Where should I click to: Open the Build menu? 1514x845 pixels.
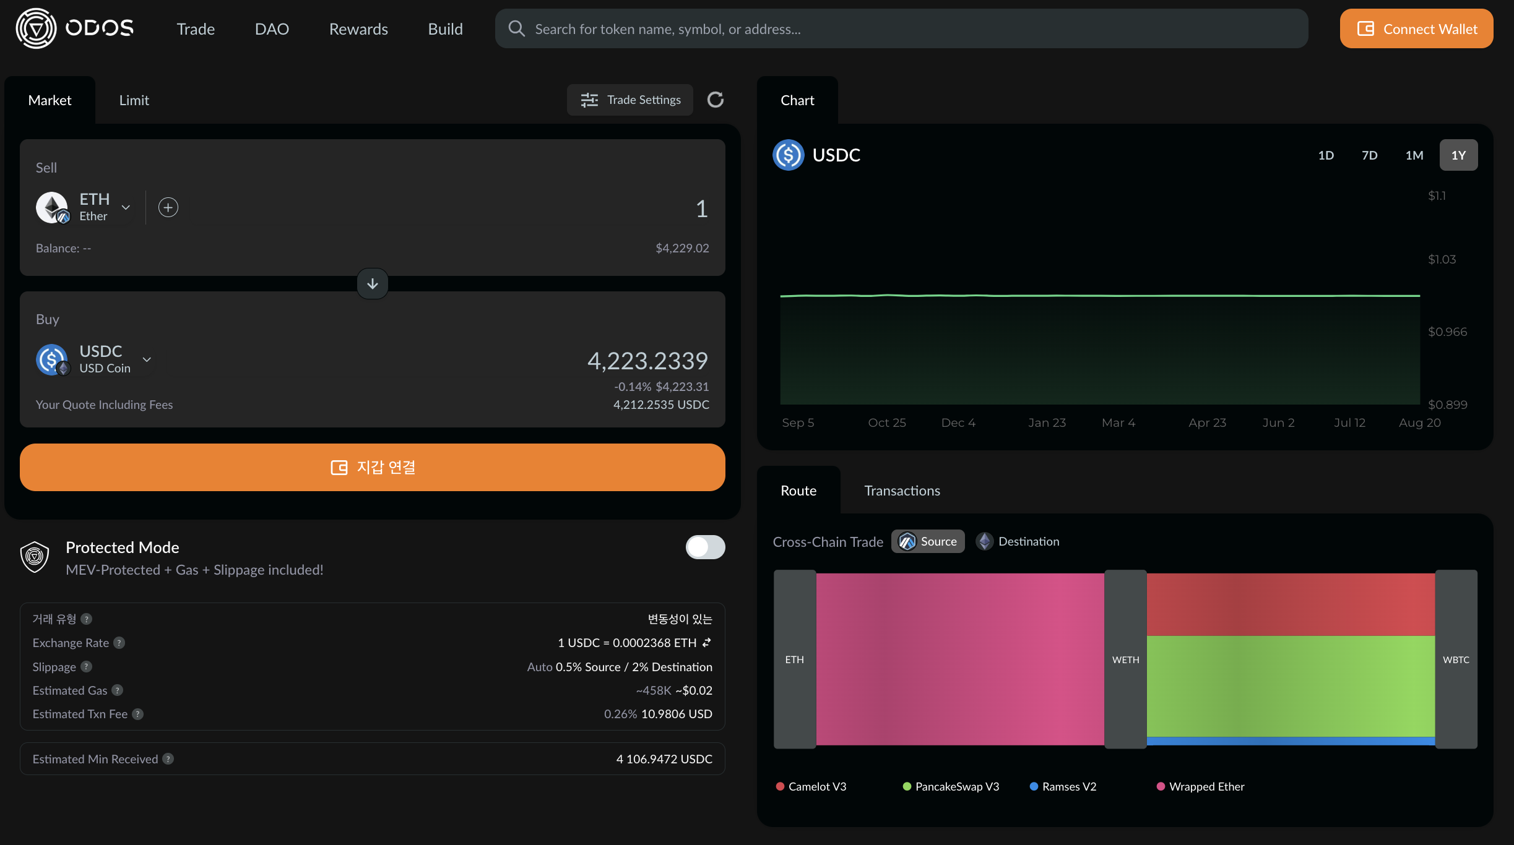pyautogui.click(x=445, y=28)
